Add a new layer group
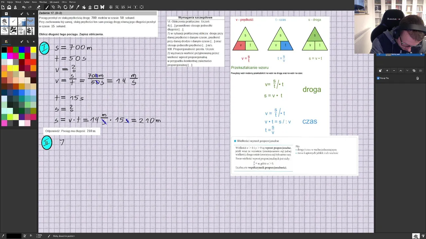Screen dimensions: 426x239 380,70
